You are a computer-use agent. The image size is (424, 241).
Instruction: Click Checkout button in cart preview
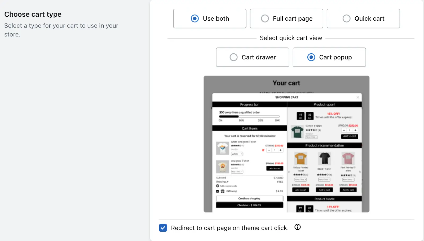(x=250, y=205)
